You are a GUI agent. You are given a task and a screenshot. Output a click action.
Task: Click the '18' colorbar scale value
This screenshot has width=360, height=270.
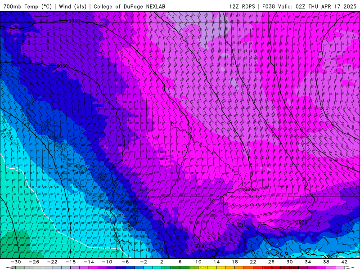[x=235, y=262]
